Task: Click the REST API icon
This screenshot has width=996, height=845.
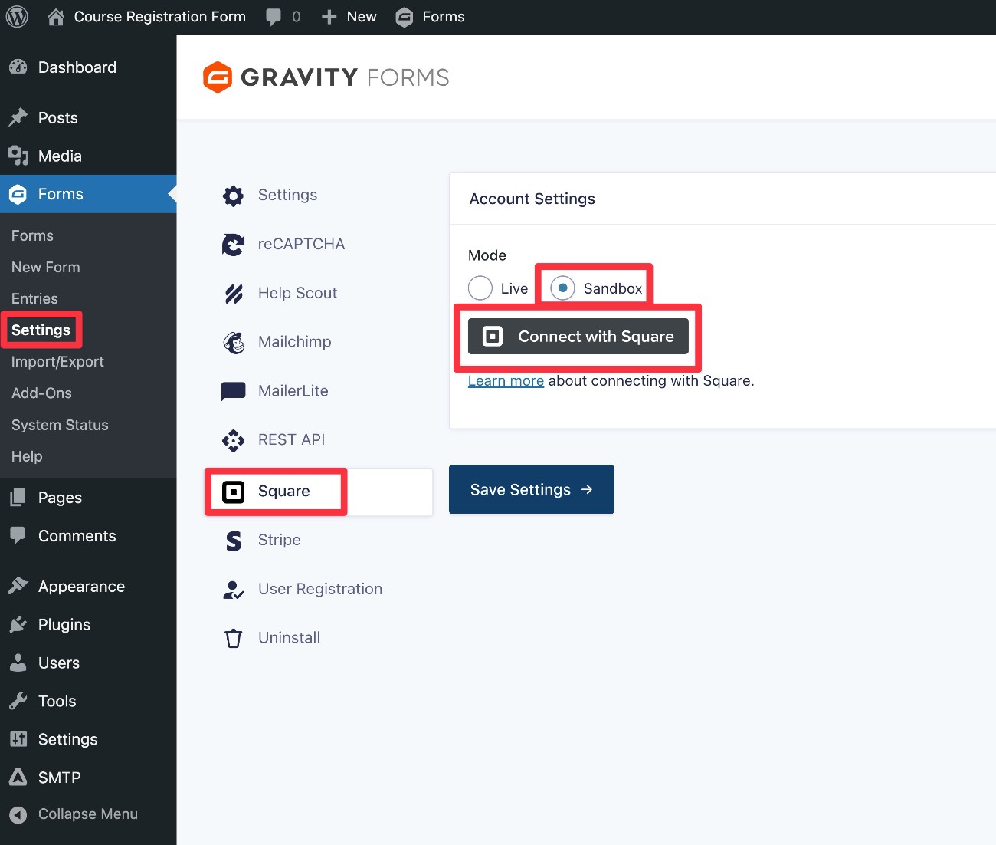Action: click(x=233, y=440)
